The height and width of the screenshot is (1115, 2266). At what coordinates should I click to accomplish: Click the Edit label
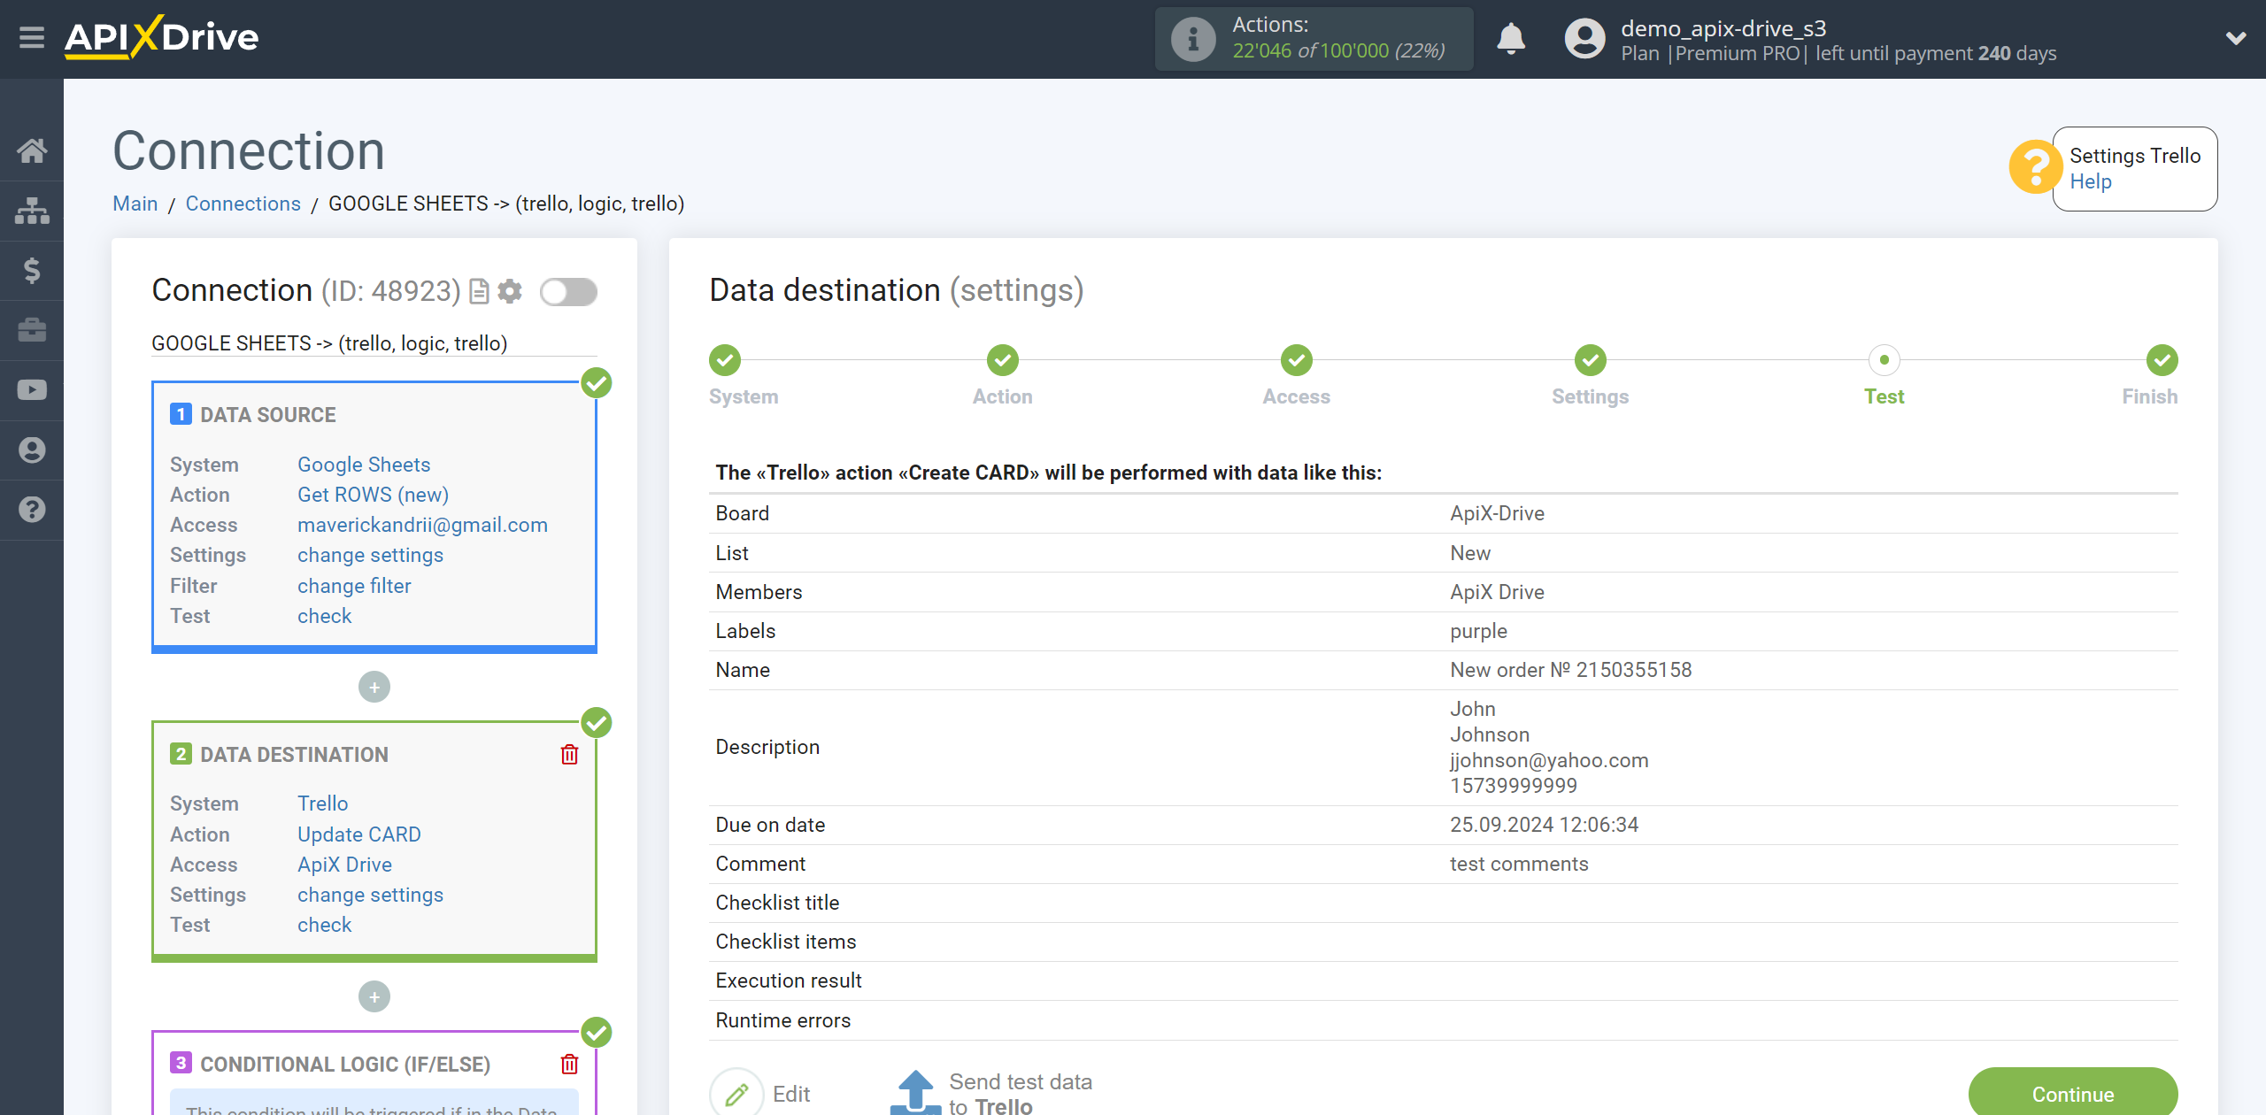pyautogui.click(x=791, y=1095)
